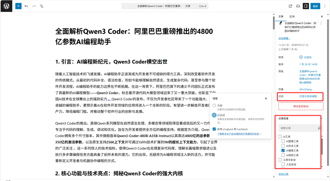Screen dimensions: 330x181
Task: Select the 开放 comments radio option
Action: click(x=214, y=106)
